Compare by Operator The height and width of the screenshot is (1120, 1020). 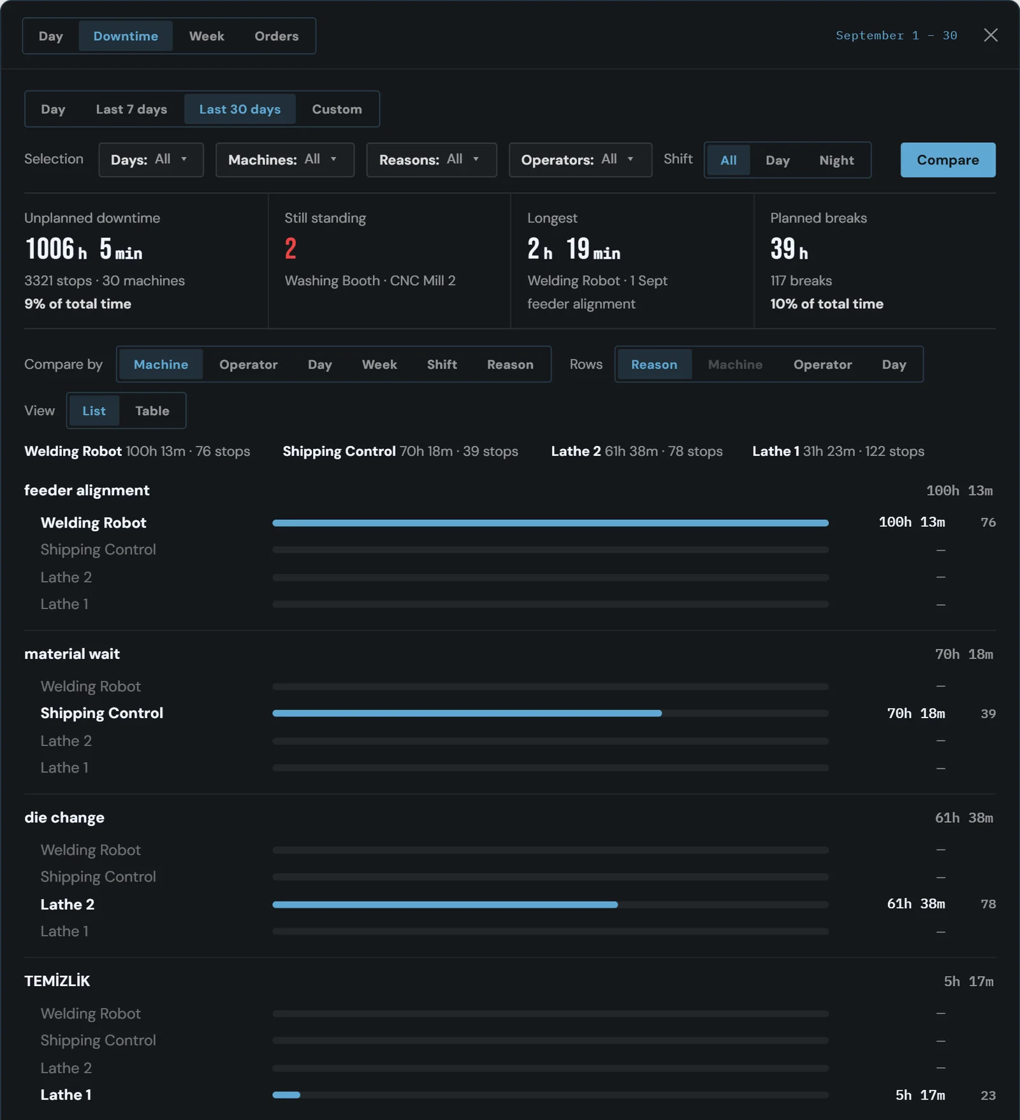tap(249, 364)
